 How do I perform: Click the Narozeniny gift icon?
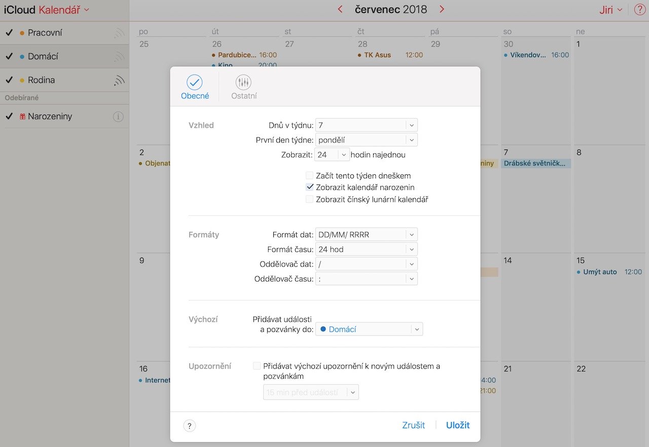[x=22, y=117]
